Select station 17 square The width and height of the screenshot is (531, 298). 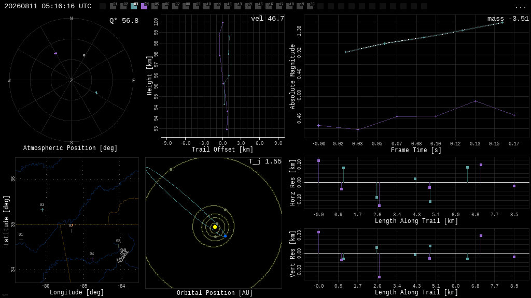point(279,6)
